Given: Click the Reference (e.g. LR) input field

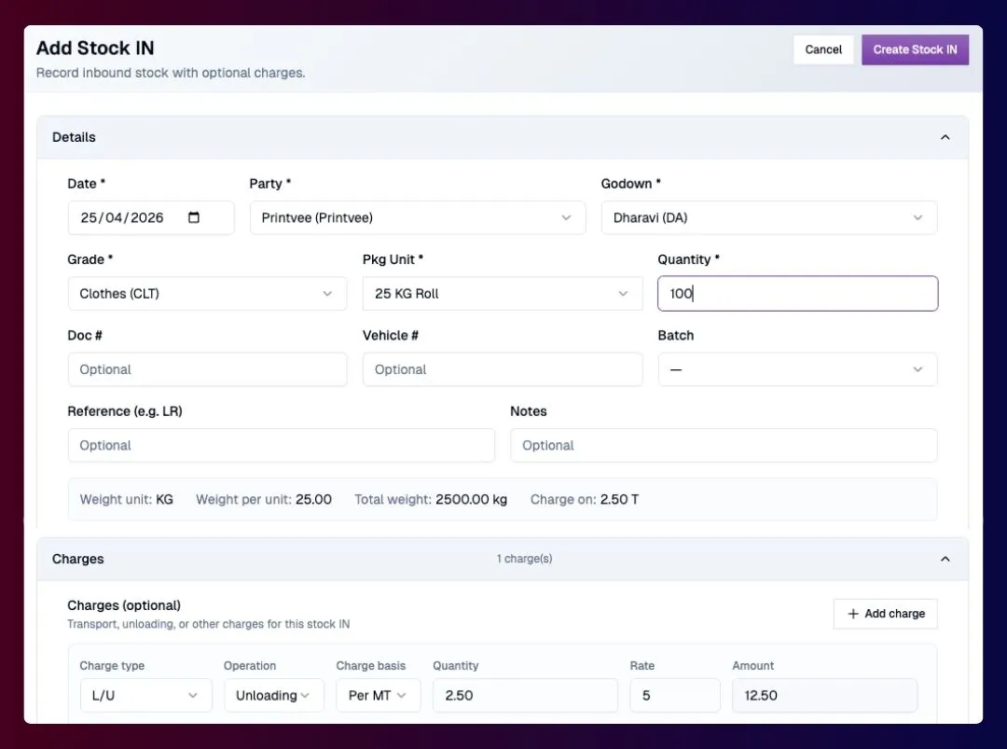Looking at the screenshot, I should pos(281,445).
